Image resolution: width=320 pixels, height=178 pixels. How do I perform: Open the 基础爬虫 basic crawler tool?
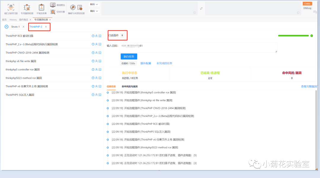[x=57, y=5]
